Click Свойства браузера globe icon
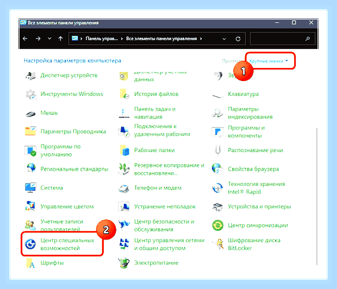Screen dimensions: 337x289 coord(217,169)
